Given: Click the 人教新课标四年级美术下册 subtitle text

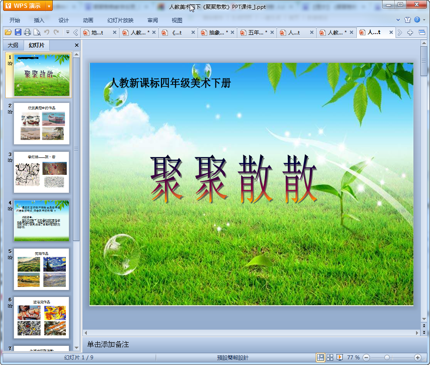Looking at the screenshot, I should coord(170,82).
